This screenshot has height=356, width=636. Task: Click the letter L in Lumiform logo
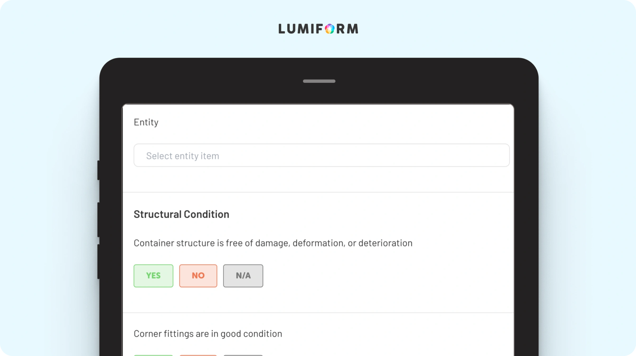click(282, 29)
